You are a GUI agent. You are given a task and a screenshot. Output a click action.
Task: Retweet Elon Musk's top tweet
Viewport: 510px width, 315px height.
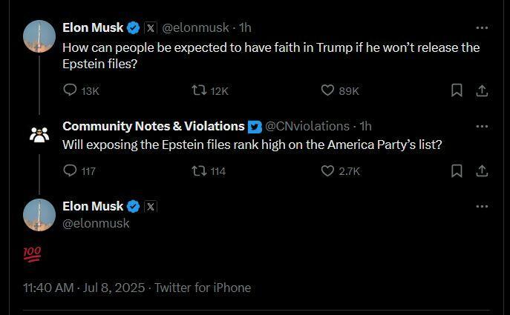[x=199, y=90]
